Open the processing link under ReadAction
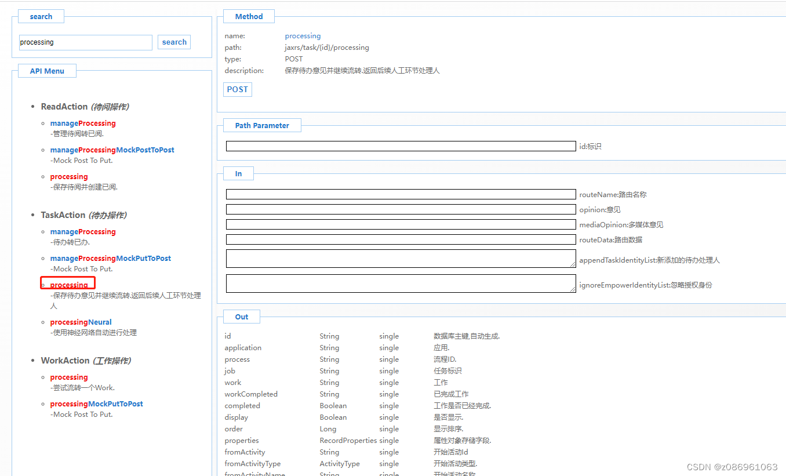This screenshot has height=476, width=786. tap(69, 176)
